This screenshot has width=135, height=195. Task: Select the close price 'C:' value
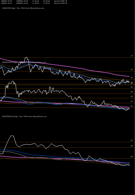[36, 3]
